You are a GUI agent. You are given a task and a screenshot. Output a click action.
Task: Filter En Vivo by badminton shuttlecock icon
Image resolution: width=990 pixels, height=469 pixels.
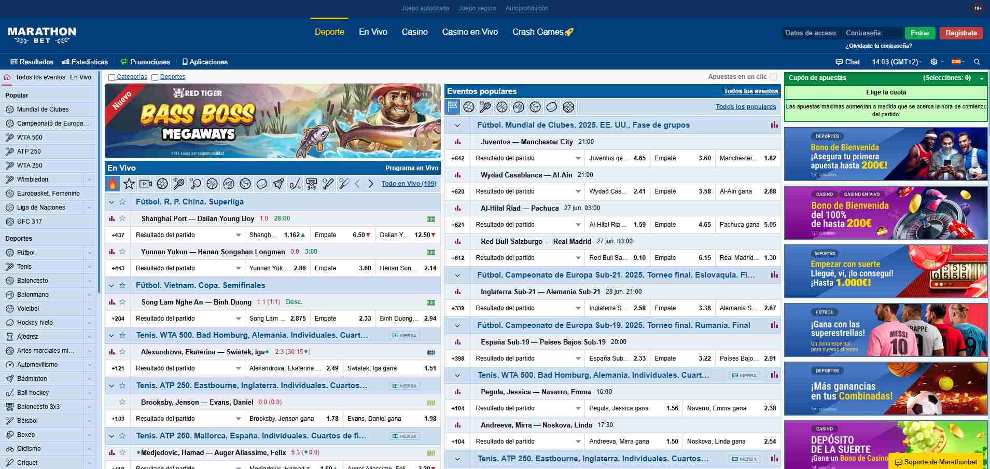278,184
